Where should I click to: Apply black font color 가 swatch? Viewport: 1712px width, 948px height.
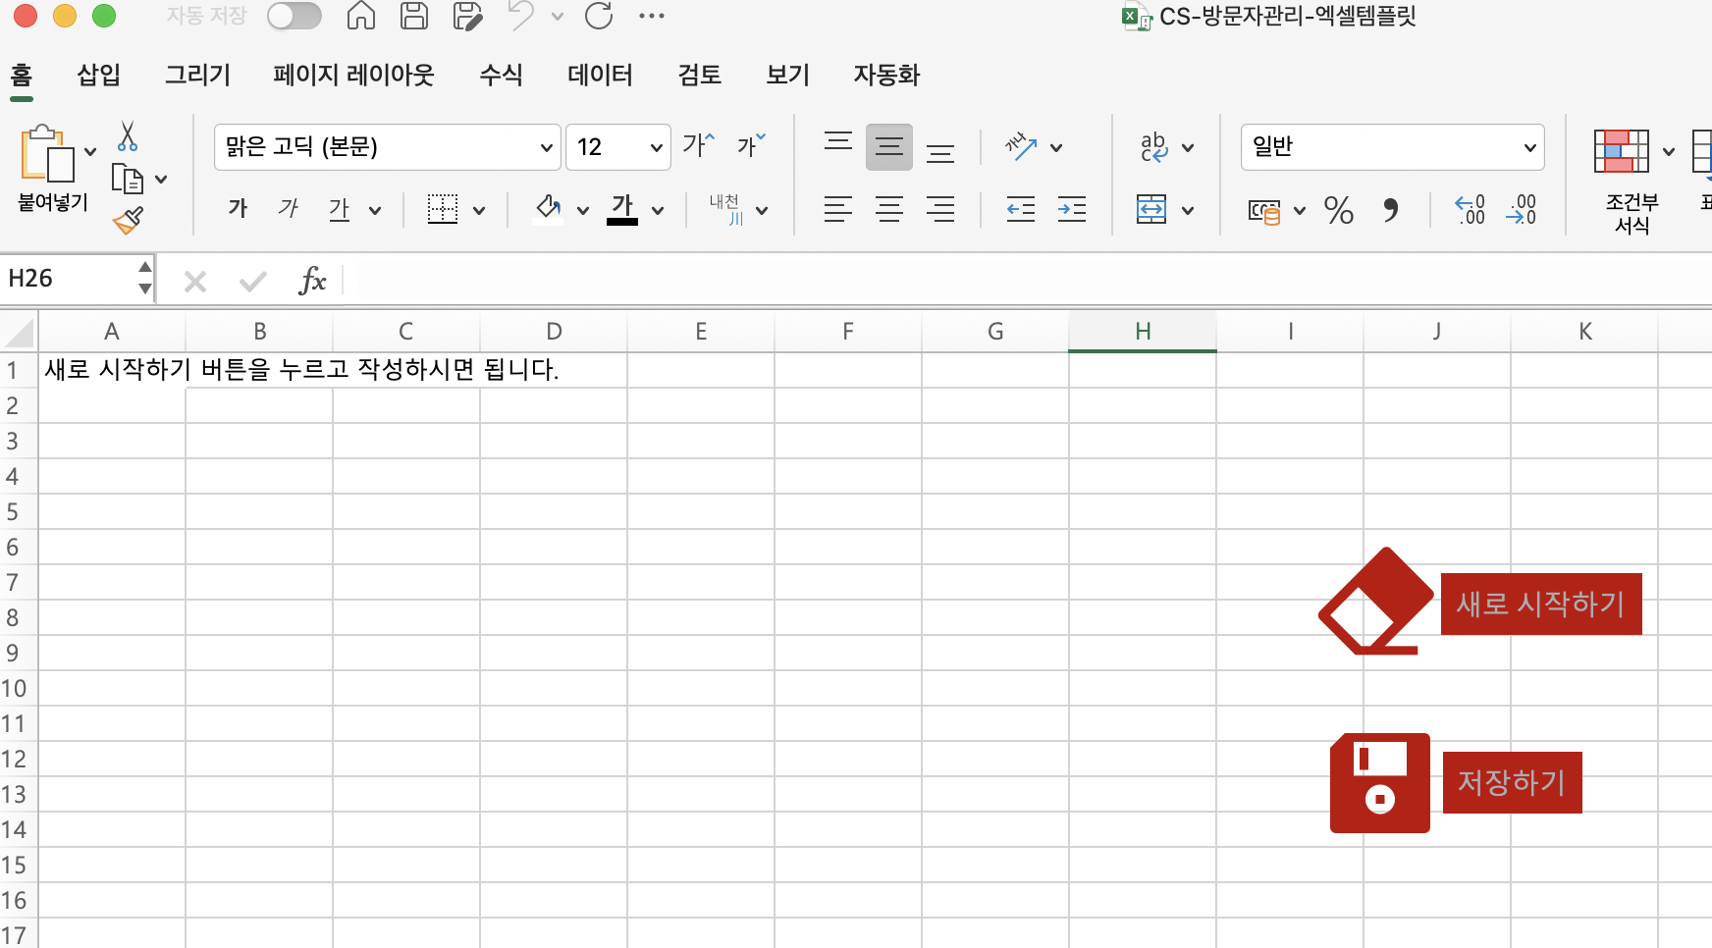pyautogui.click(x=622, y=208)
